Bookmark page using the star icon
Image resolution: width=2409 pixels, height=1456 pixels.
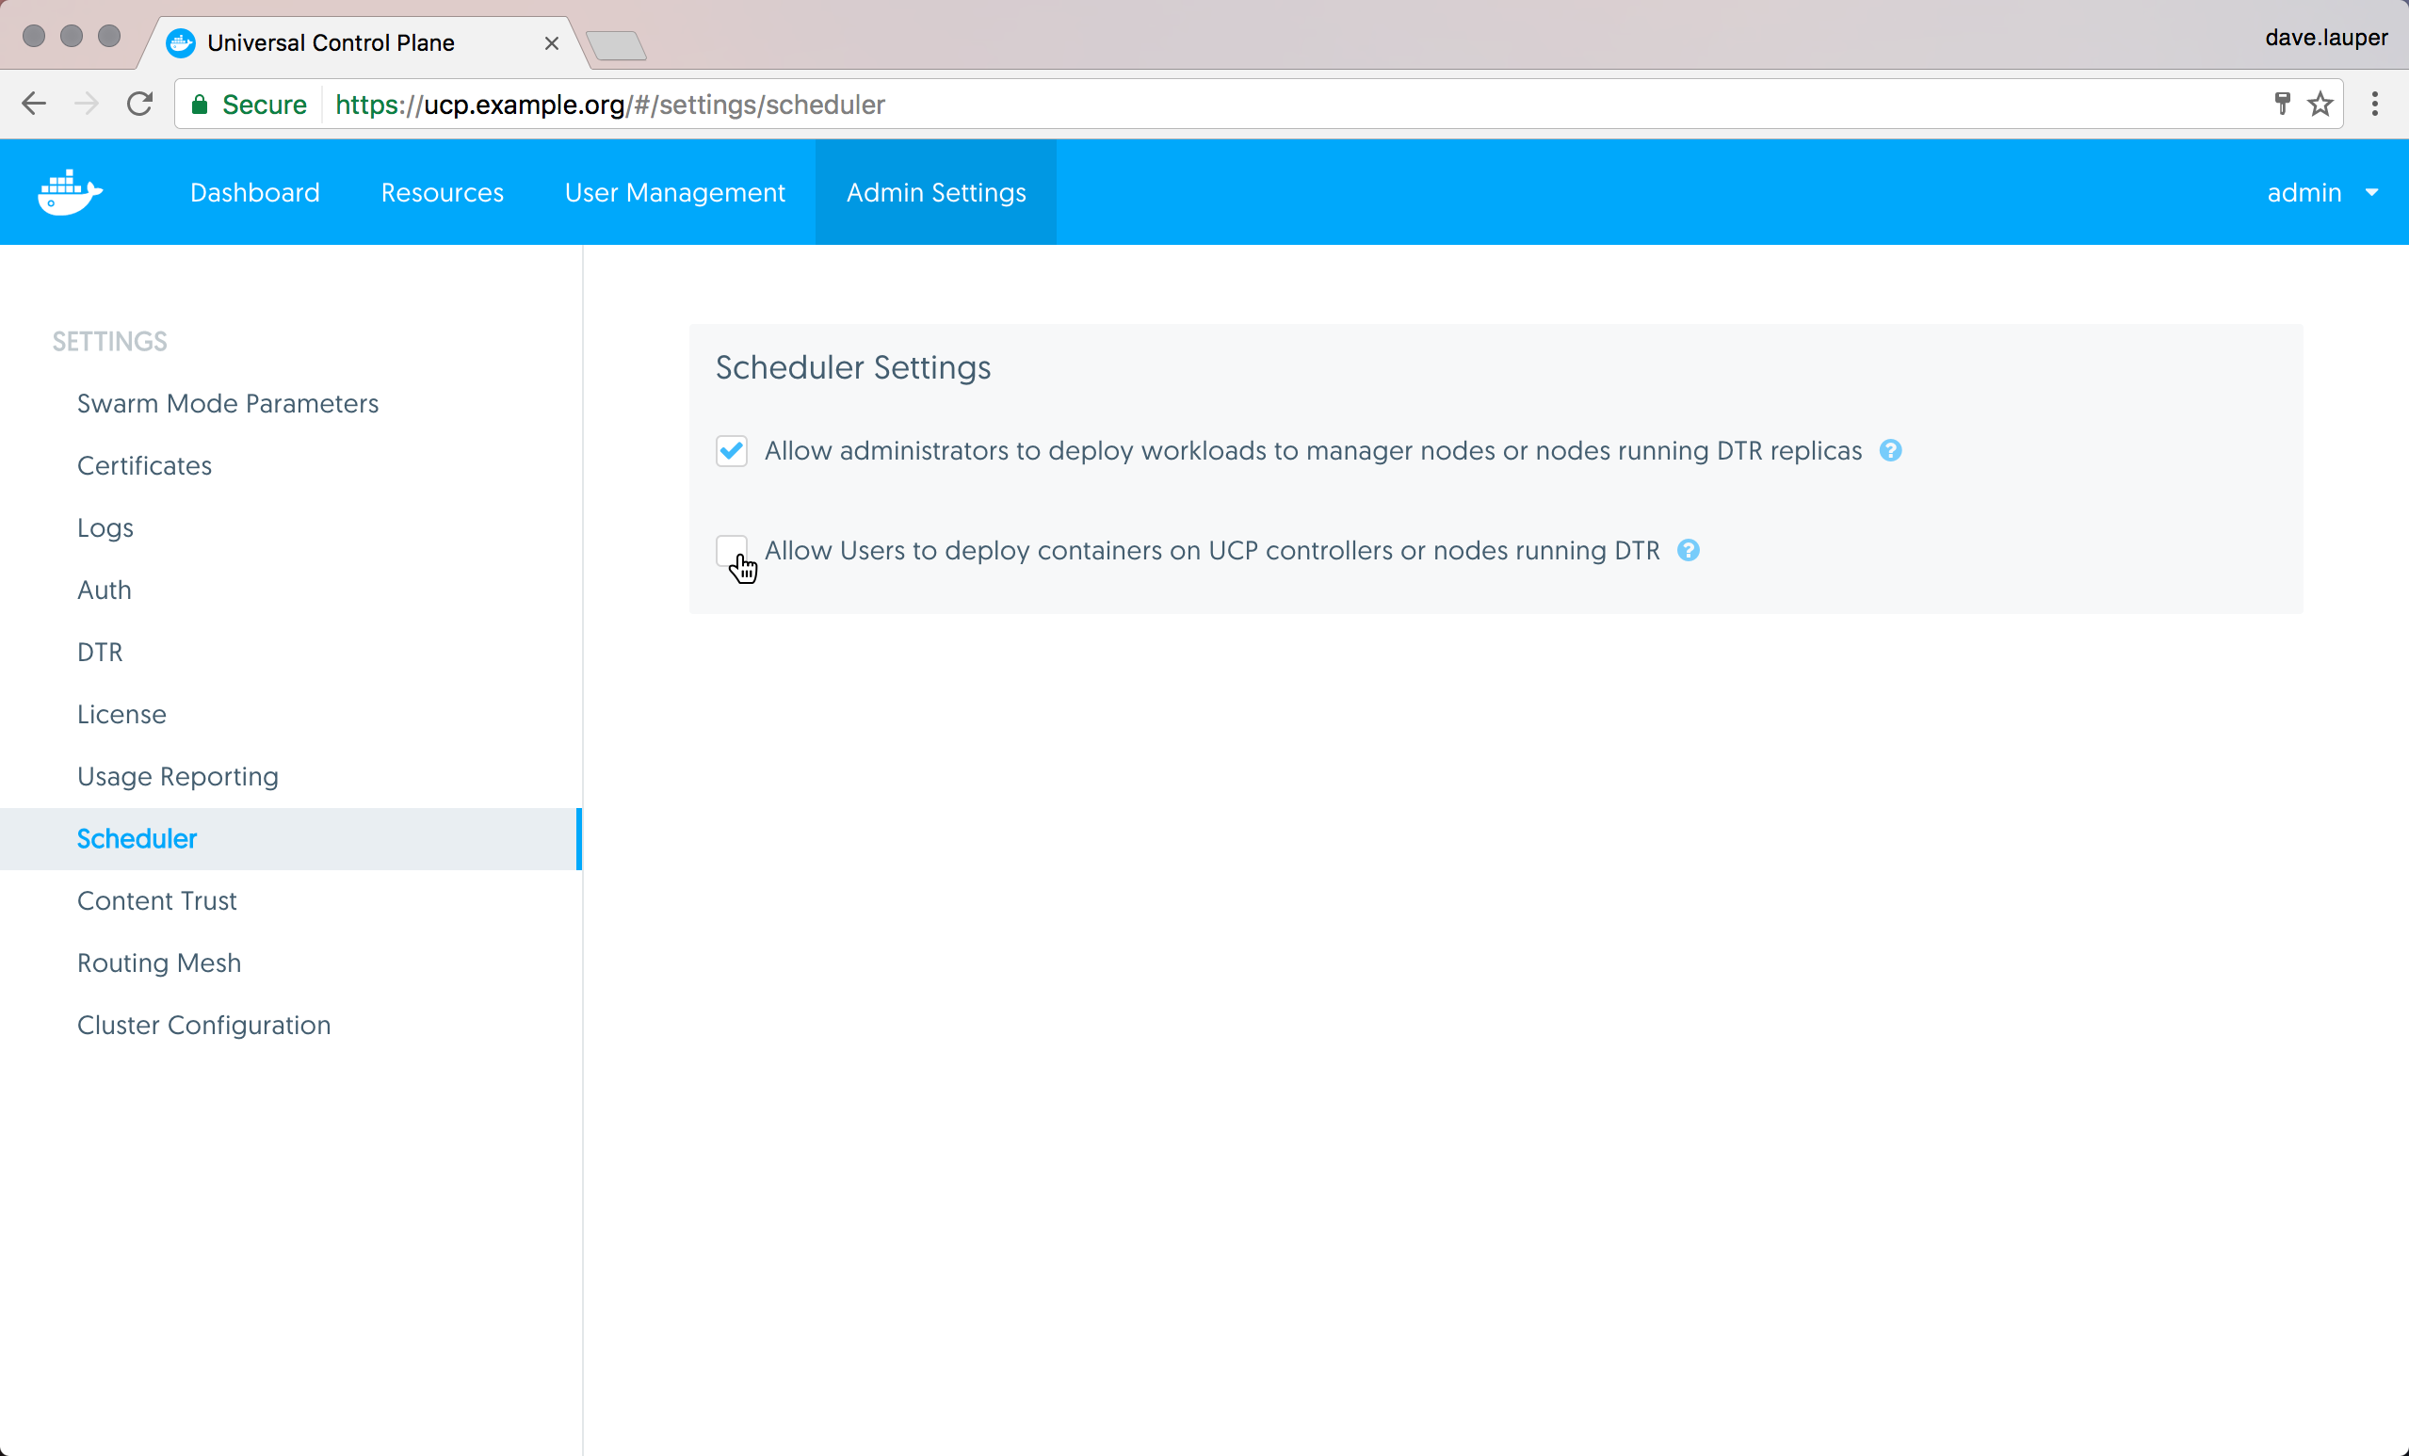click(x=2320, y=104)
